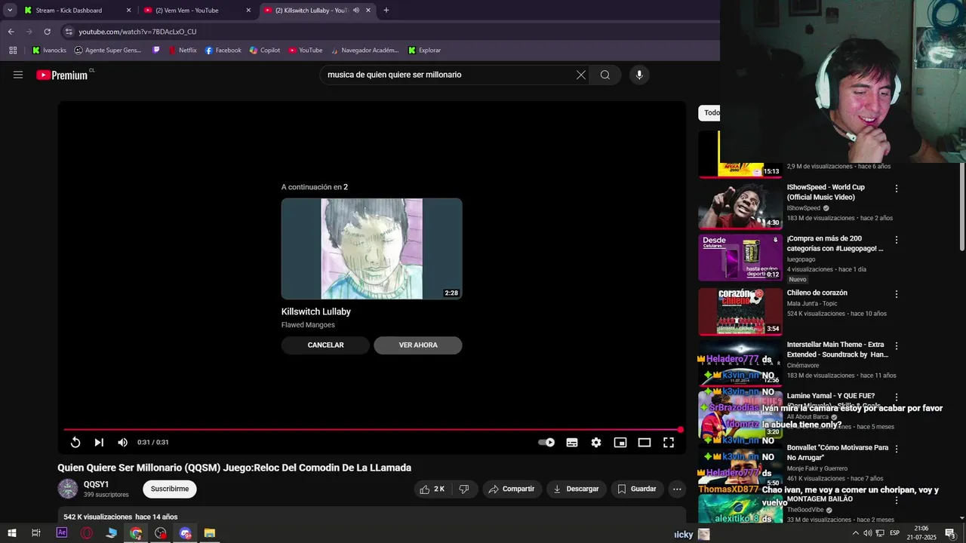Click YouTube search text field

[x=449, y=75]
